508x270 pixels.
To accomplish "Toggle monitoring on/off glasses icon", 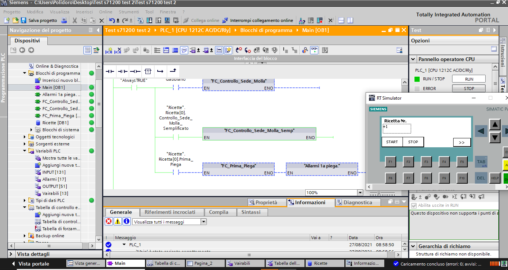I will coord(314,50).
